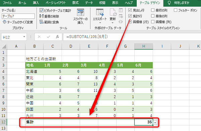Click the resize table icon
This screenshot has width=201, height=131.
4,22
